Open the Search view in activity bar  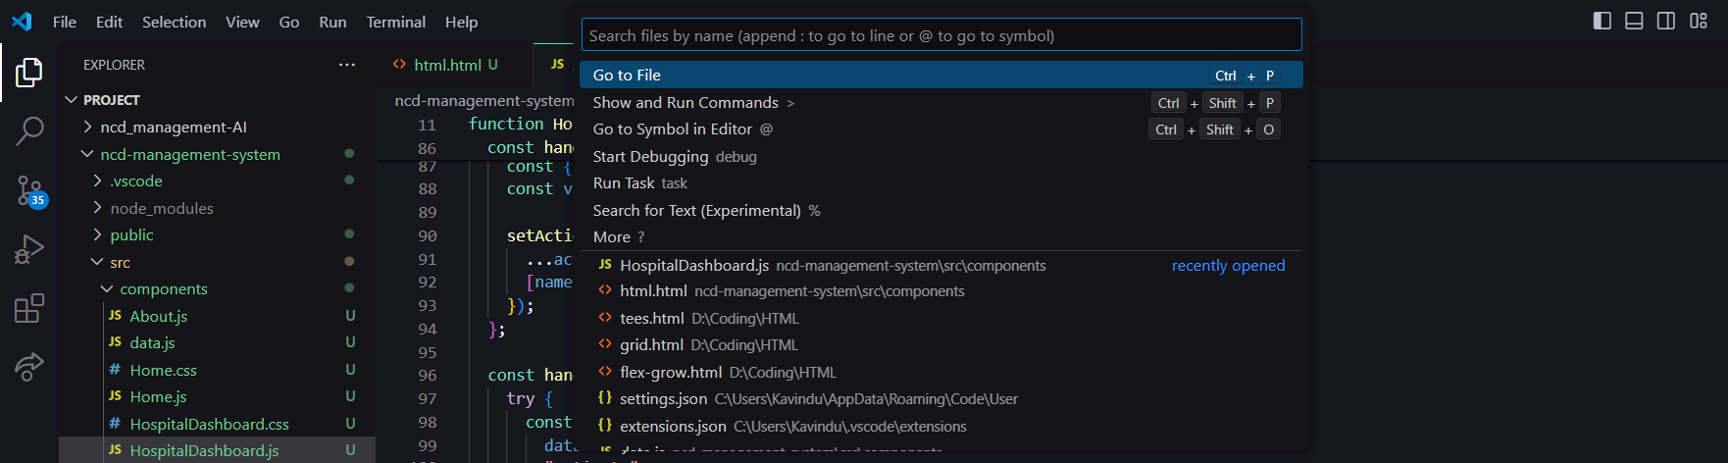tap(29, 130)
